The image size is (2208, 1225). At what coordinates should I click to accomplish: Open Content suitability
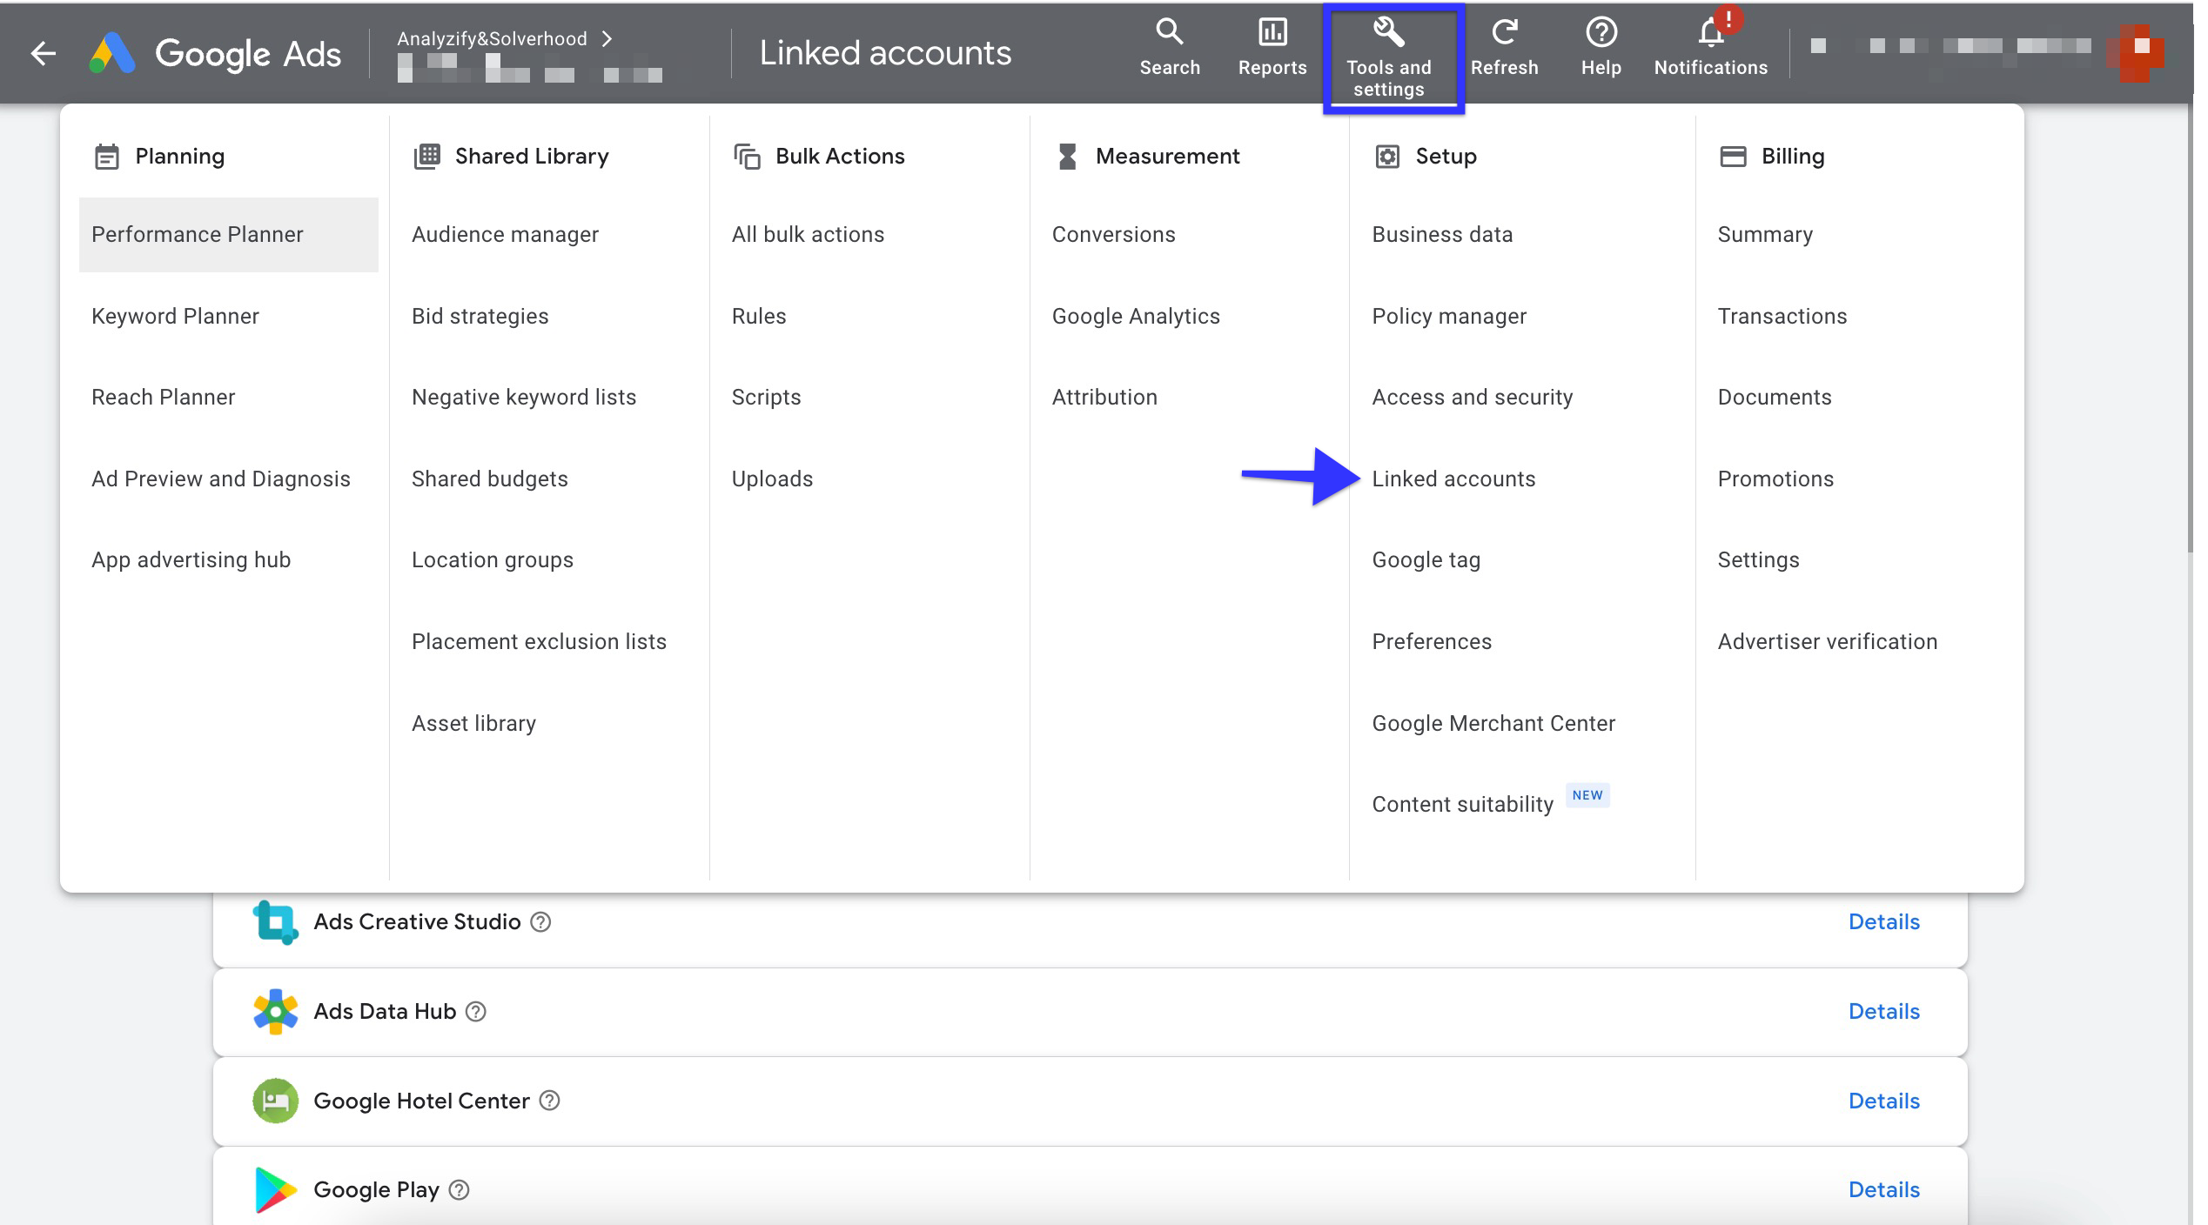1462,804
